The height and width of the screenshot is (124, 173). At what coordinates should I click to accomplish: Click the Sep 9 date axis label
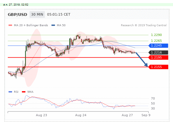coord(146,115)
